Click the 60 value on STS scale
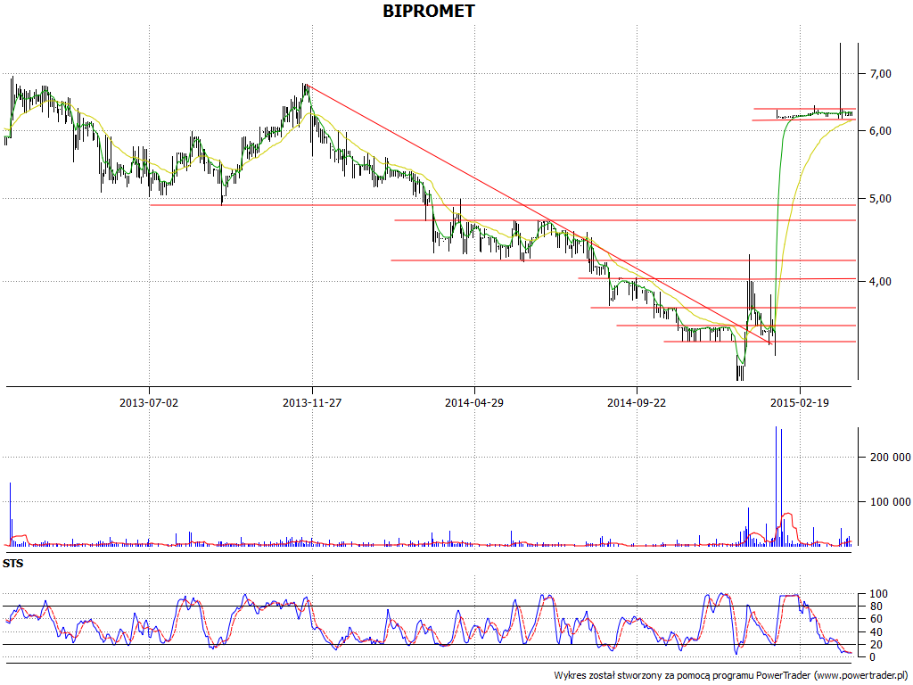This screenshot has height=685, width=913. click(x=876, y=619)
